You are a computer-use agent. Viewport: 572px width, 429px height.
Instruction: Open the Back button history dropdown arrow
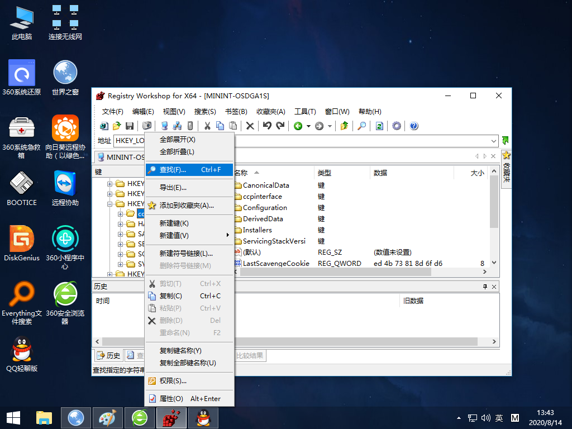tap(308, 126)
